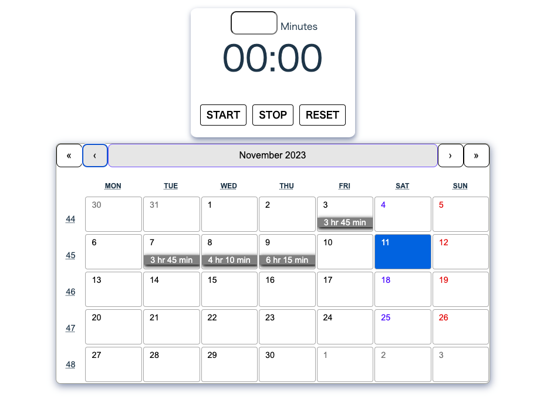
Task: Open the November 2023 month selector
Action: (272, 156)
